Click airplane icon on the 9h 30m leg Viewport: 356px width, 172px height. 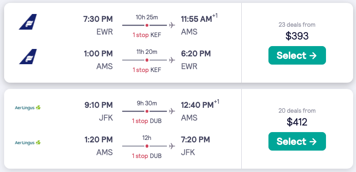(172, 112)
